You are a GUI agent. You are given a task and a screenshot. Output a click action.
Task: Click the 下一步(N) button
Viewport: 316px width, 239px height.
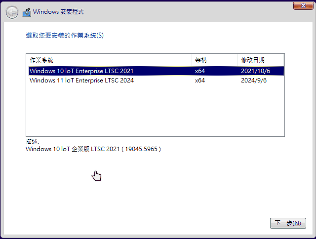tap(288, 223)
